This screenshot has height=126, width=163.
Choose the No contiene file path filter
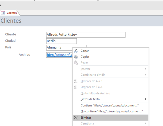tap(111, 111)
